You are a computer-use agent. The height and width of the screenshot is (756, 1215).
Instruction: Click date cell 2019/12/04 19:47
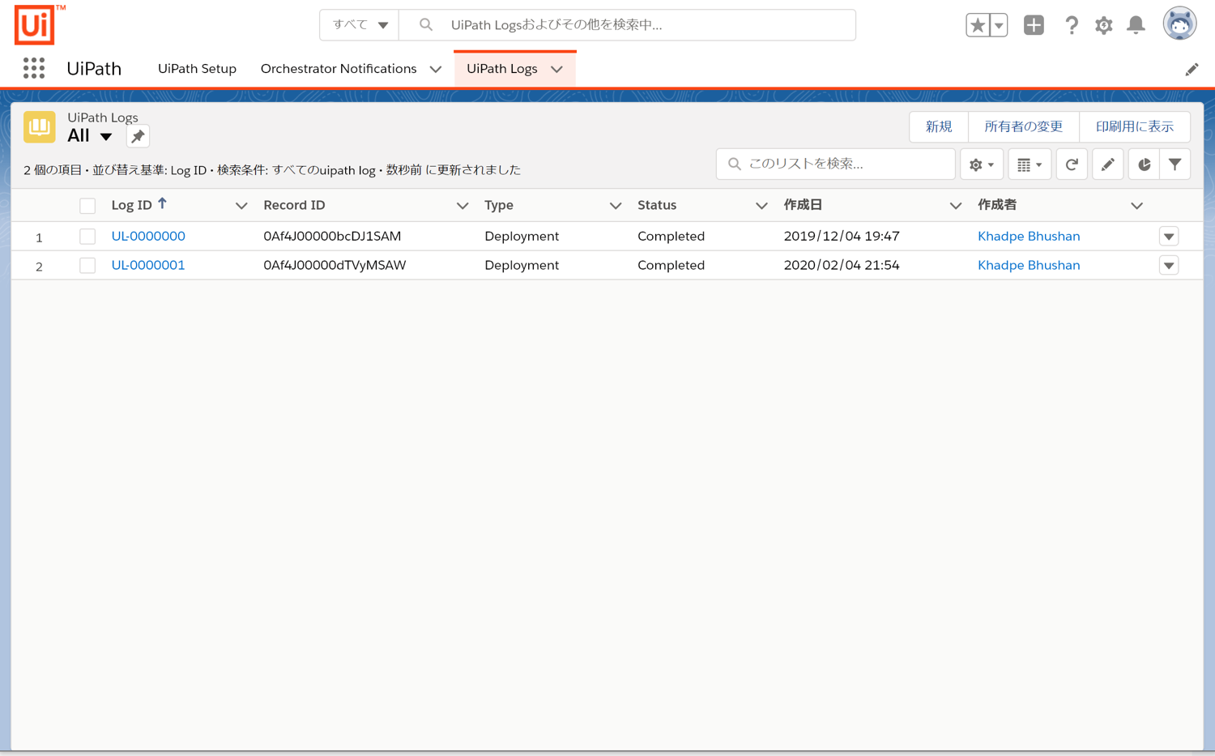click(x=842, y=237)
